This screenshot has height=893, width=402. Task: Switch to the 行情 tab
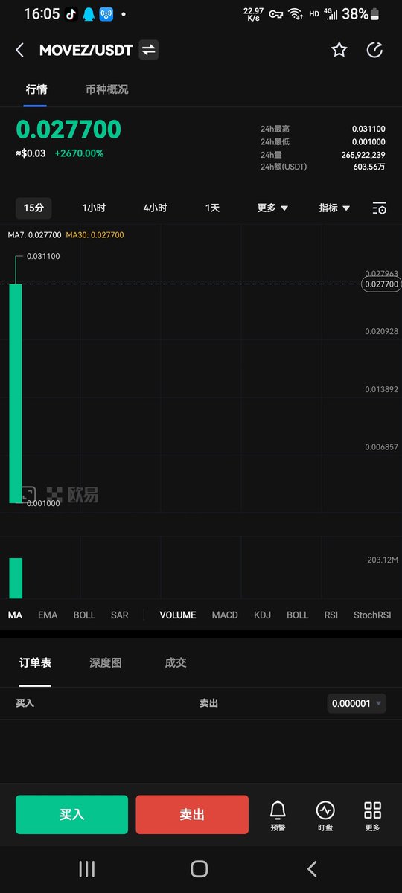(x=36, y=89)
